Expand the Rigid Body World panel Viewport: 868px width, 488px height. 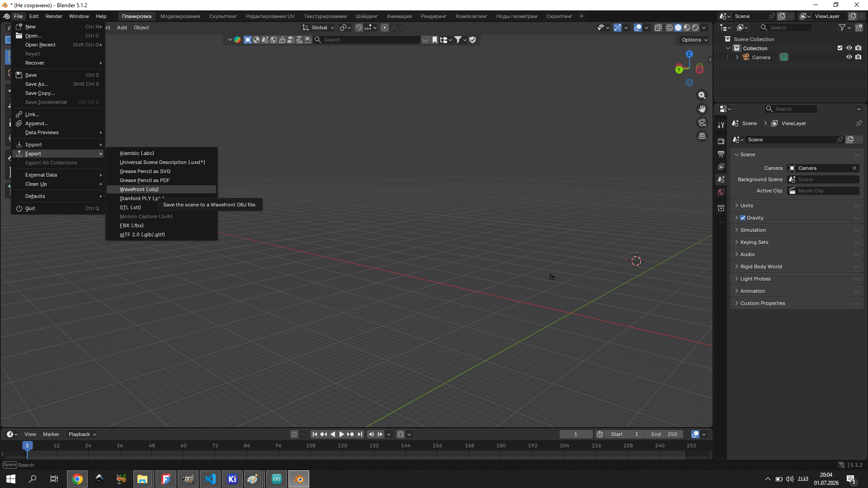pos(797,267)
